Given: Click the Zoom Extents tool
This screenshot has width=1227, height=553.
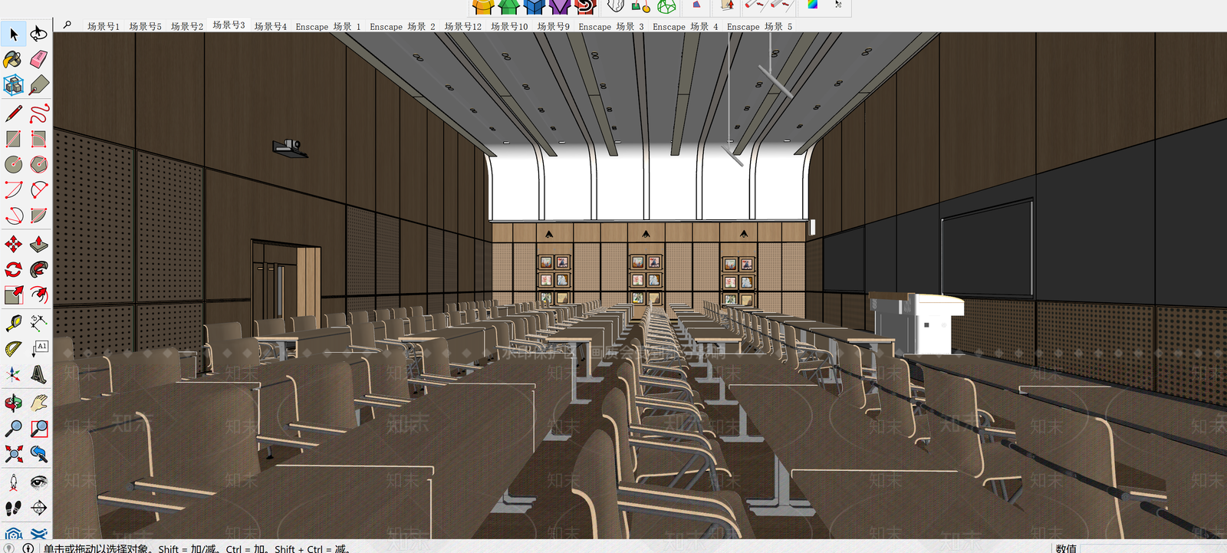Looking at the screenshot, I should (13, 453).
